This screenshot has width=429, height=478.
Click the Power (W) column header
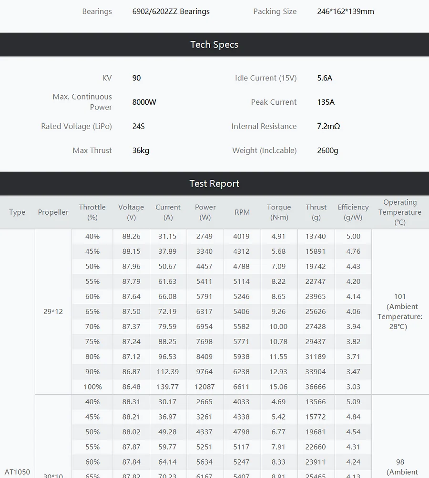pyautogui.click(x=205, y=212)
